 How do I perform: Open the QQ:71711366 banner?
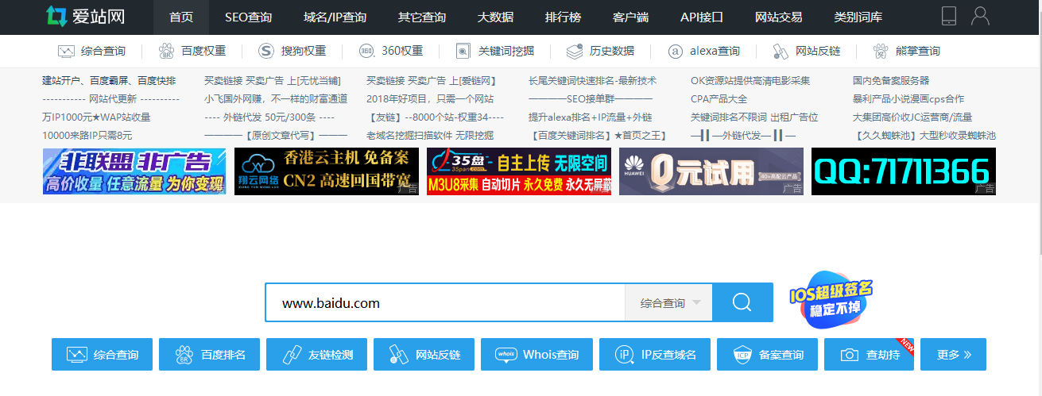click(904, 171)
